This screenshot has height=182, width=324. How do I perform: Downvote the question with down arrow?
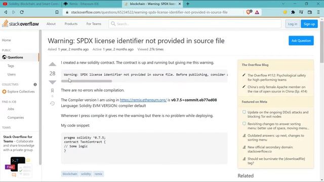point(53,82)
